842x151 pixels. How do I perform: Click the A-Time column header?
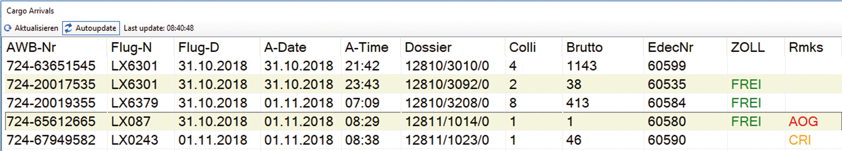pyautogui.click(x=366, y=47)
